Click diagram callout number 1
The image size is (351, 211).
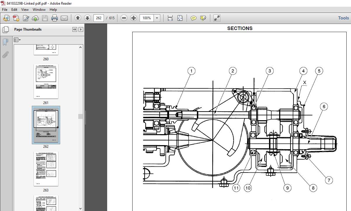[192, 71]
